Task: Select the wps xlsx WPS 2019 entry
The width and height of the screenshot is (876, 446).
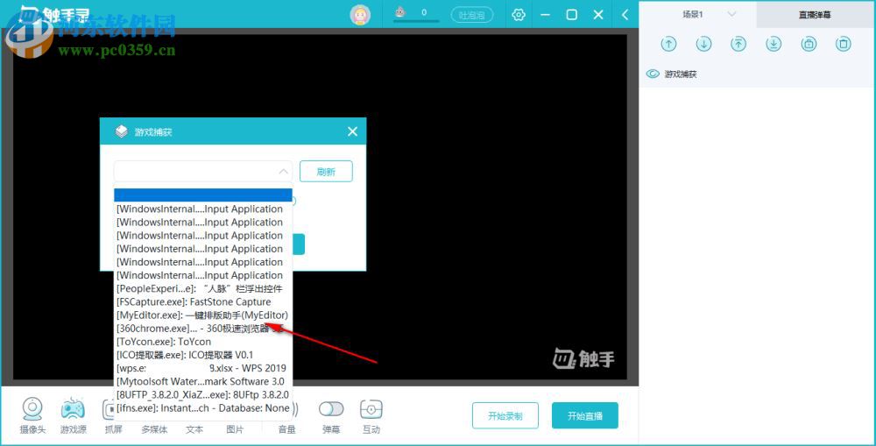Action: [x=203, y=368]
